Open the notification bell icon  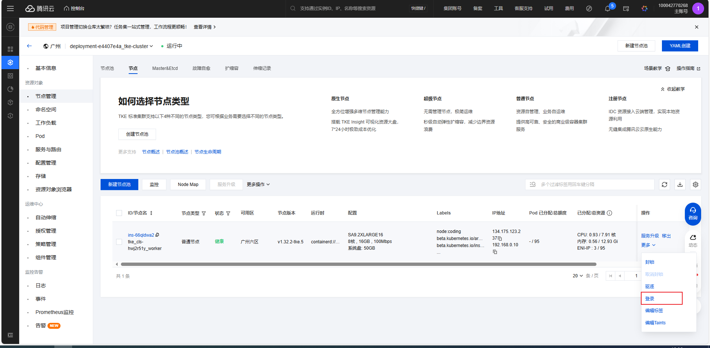[x=607, y=9]
